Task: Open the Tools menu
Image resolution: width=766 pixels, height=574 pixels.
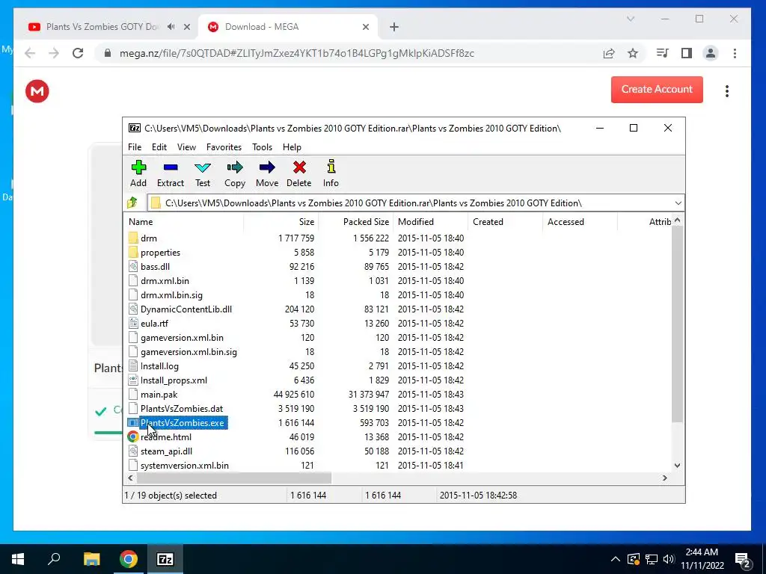Action: coord(262,147)
